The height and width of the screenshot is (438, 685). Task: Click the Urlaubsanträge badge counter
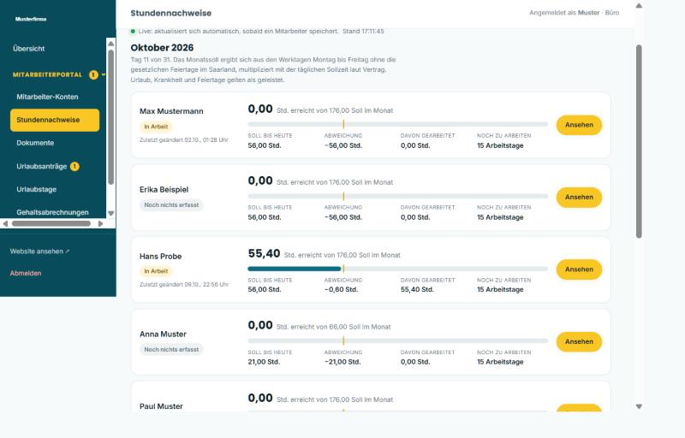pyautogui.click(x=74, y=166)
